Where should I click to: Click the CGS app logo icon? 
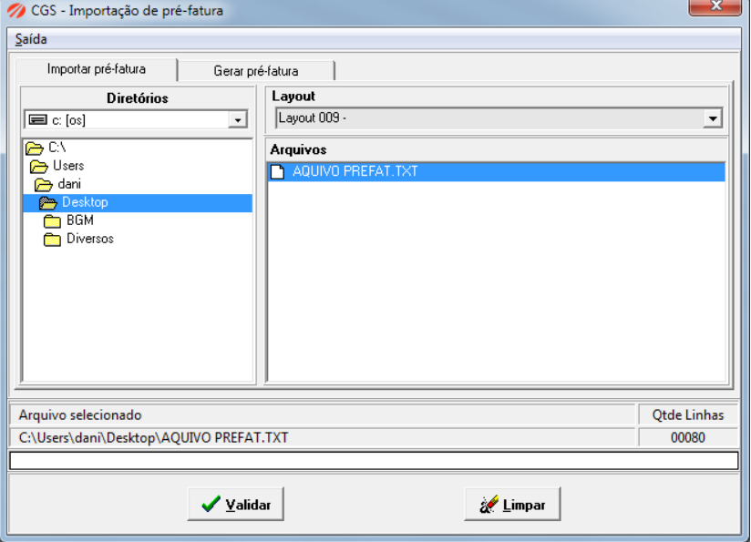pos(16,10)
